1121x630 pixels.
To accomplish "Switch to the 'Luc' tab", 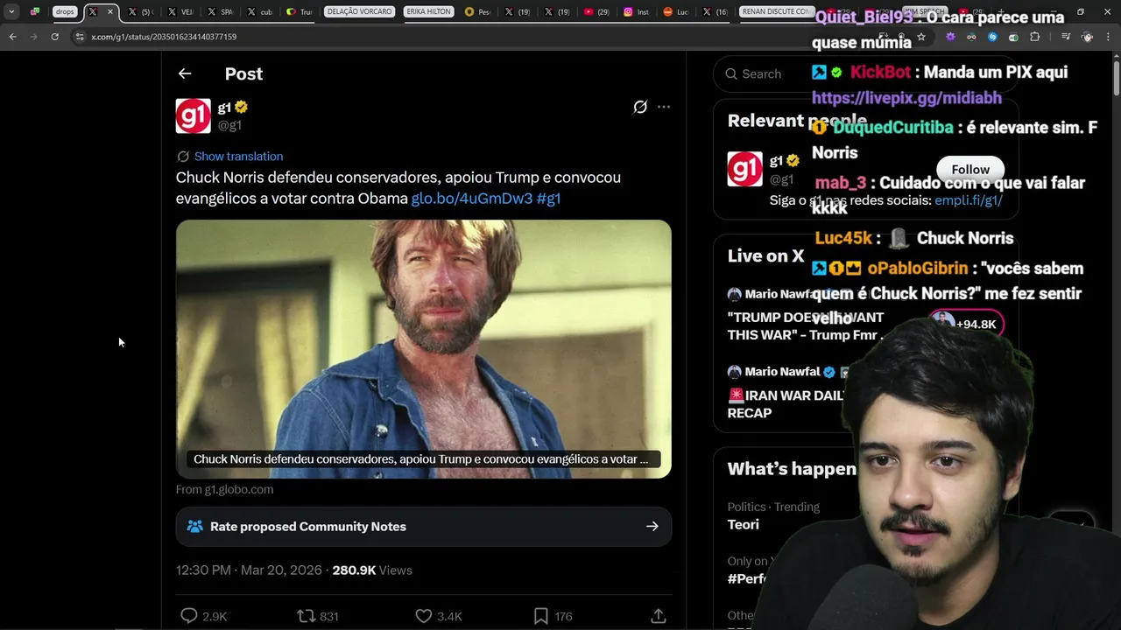I will point(676,12).
